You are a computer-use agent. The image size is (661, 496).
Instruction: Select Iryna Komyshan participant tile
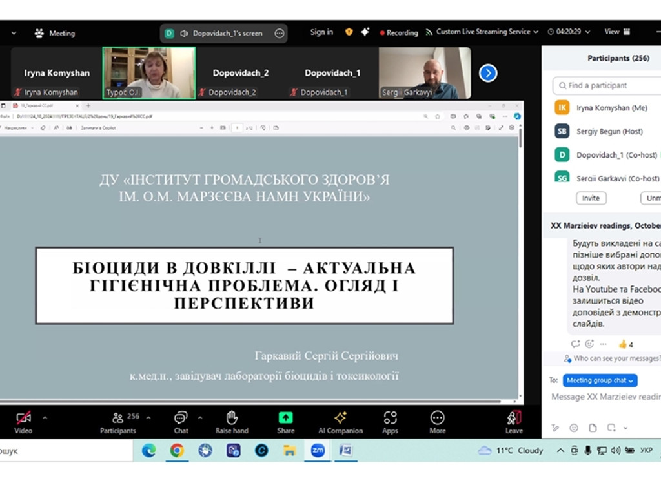tap(57, 73)
